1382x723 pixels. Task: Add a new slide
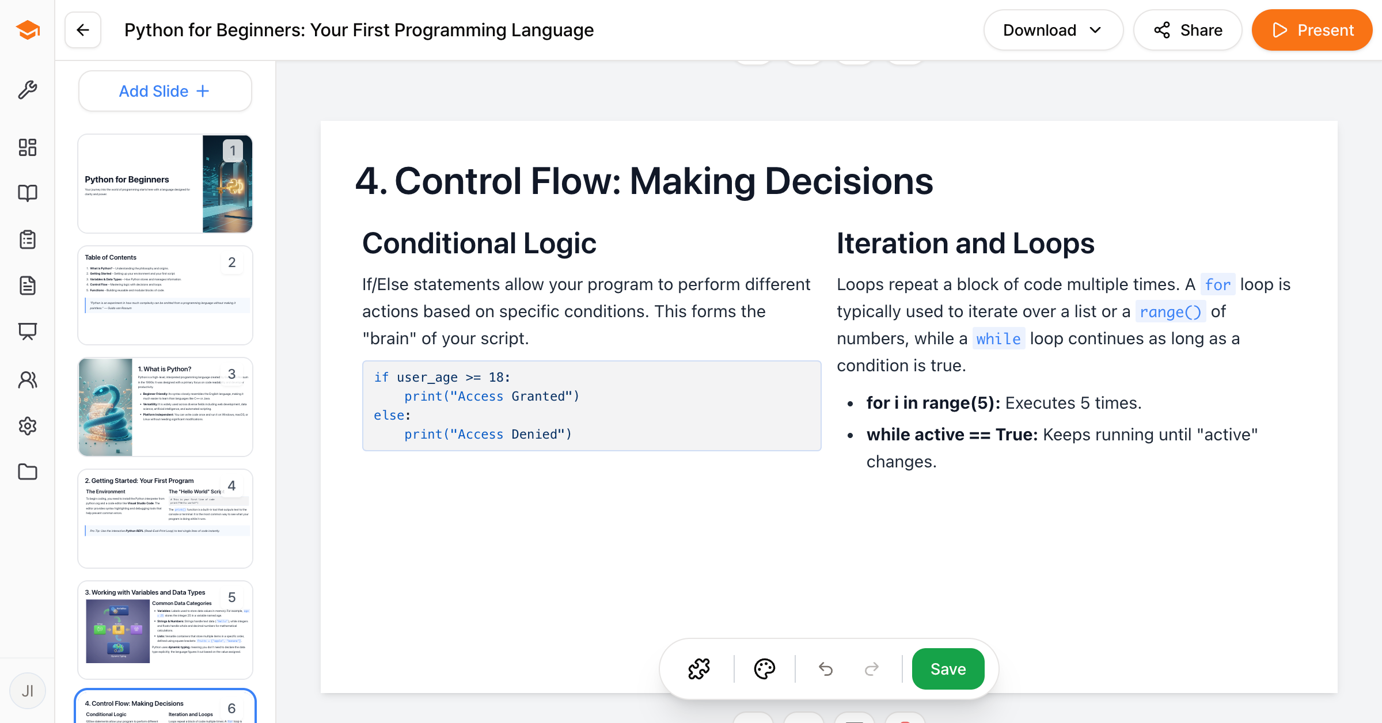(165, 91)
